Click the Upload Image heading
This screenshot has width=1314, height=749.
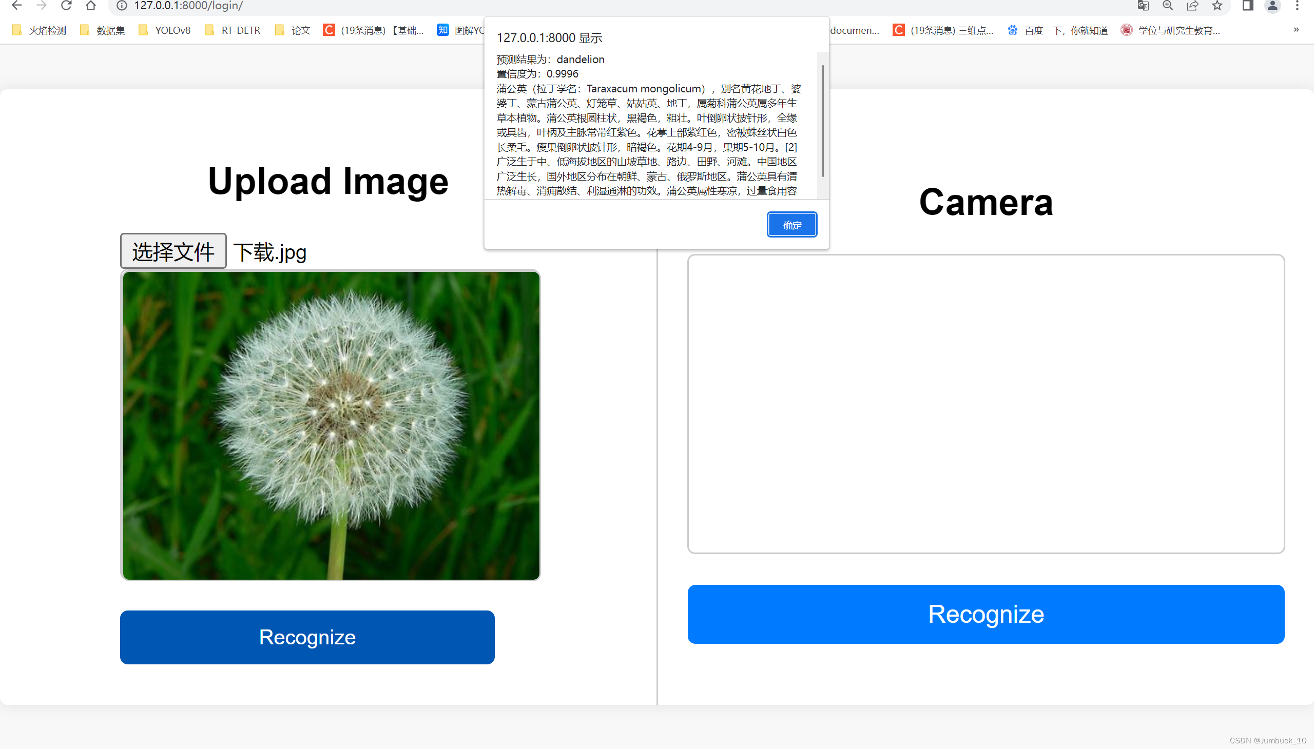(x=328, y=182)
